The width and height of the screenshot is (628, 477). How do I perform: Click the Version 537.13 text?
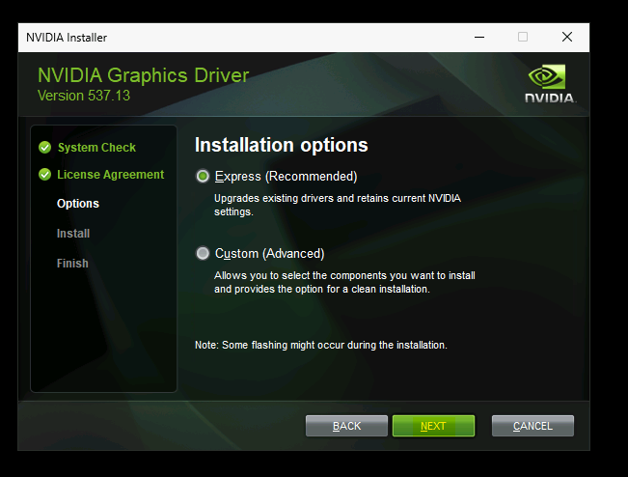point(84,96)
